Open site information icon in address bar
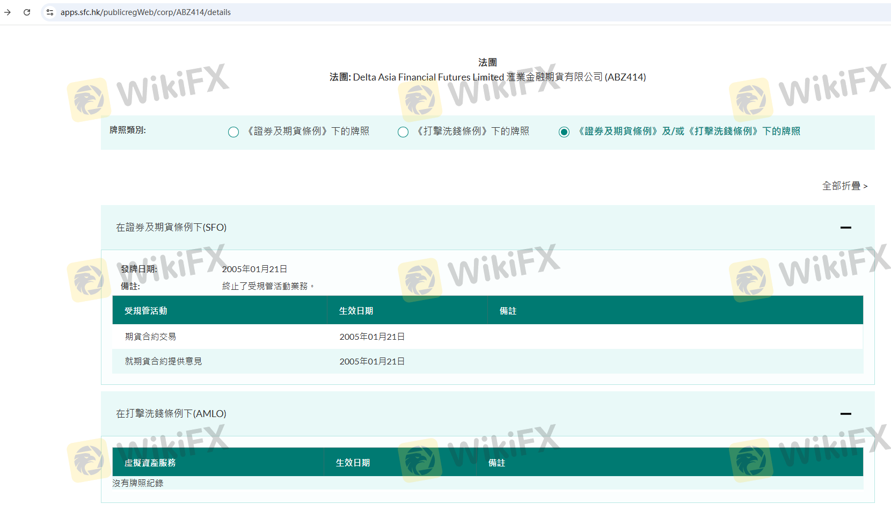 pyautogui.click(x=50, y=12)
